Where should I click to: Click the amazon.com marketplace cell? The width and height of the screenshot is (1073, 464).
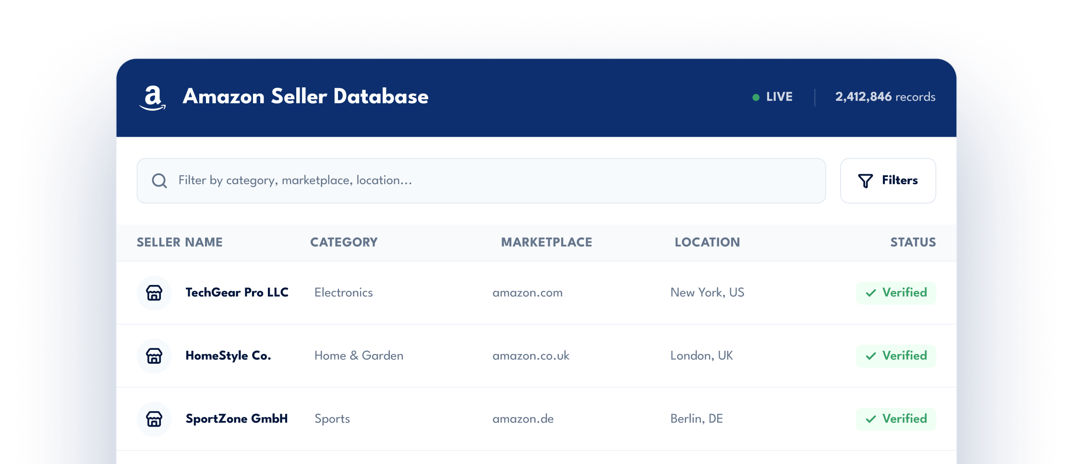pos(527,293)
